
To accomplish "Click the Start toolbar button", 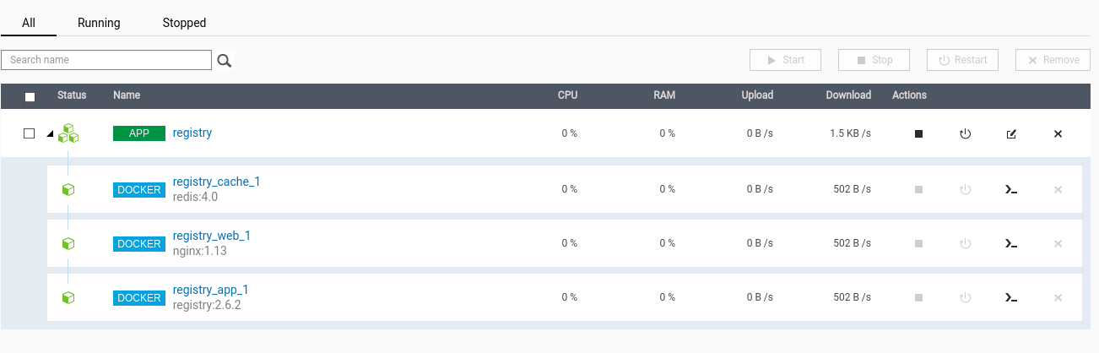I will click(785, 60).
